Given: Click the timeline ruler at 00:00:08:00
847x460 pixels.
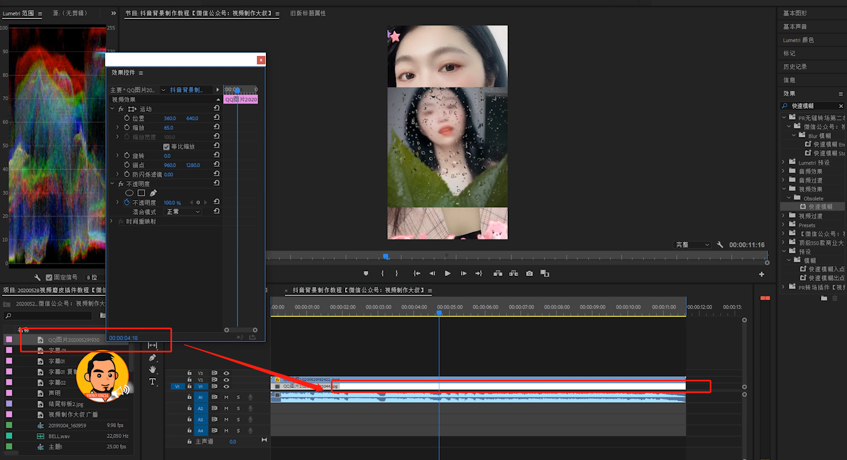Looking at the screenshot, I should coord(557,307).
